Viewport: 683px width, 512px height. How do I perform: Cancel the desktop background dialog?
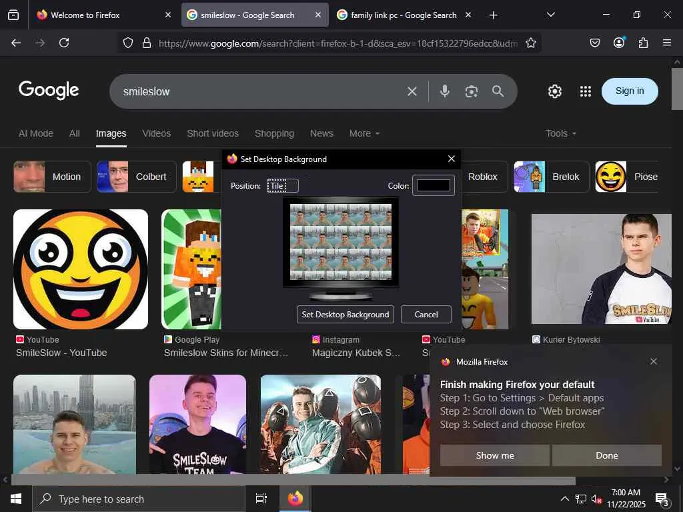(x=426, y=315)
